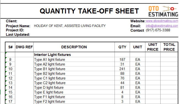
Task: Click quantity 241 for Type B1
Action: [122, 69]
